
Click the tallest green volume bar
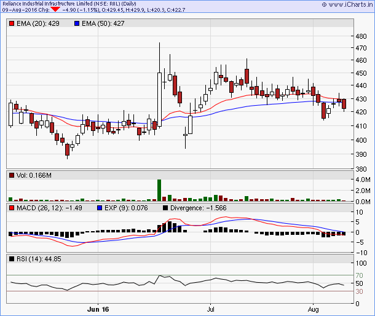(x=159, y=190)
